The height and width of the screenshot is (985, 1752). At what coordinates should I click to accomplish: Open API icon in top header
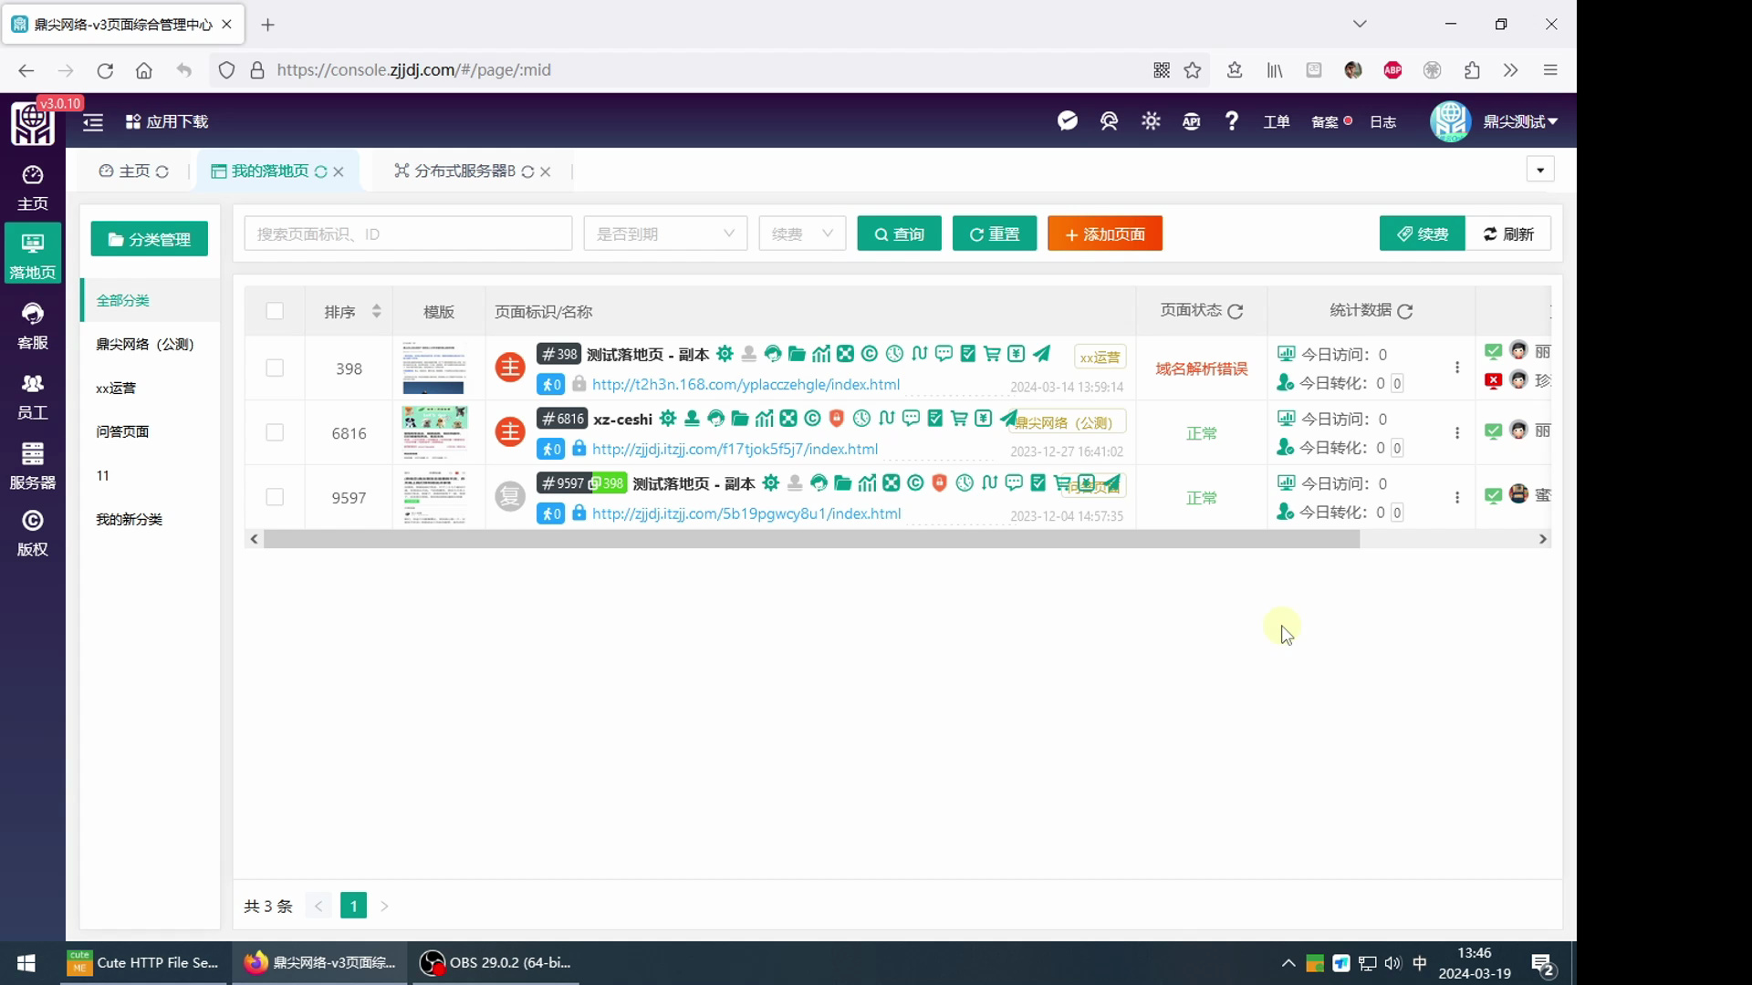(1191, 121)
